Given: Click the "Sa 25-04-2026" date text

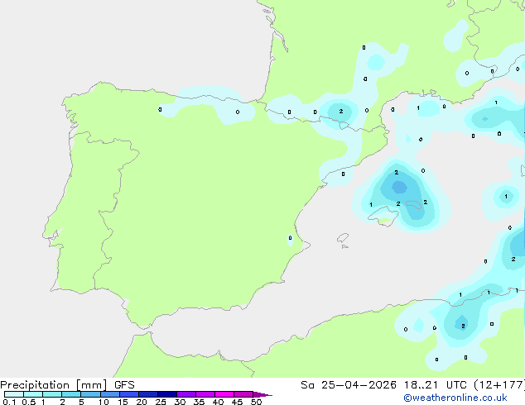Looking at the screenshot, I should 349,385.
